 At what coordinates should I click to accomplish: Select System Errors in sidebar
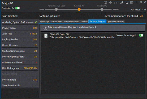pyautogui.click(x=20, y=80)
